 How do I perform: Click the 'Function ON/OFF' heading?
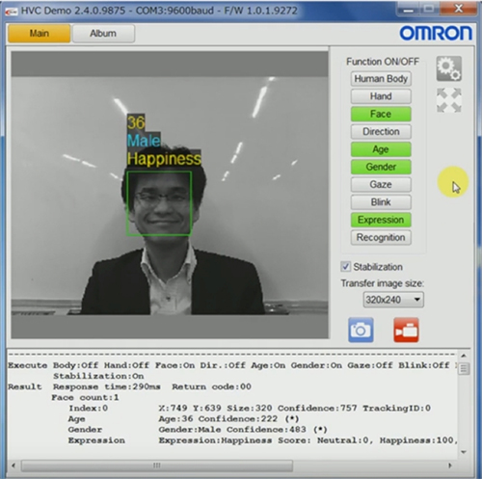coord(383,62)
